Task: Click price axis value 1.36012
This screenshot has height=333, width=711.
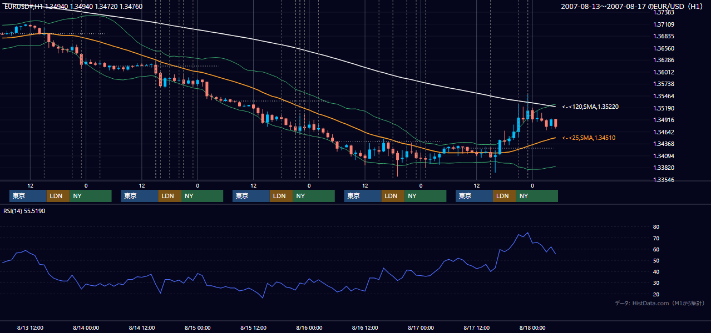Action: [664, 72]
